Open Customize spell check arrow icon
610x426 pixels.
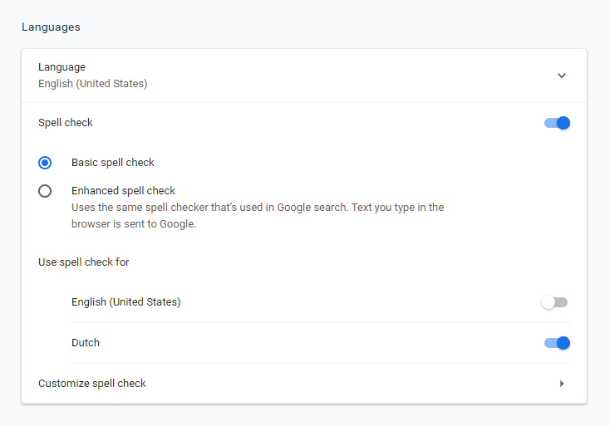click(562, 384)
